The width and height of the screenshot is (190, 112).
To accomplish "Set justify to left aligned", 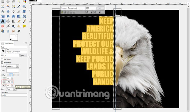I will click(8, 75).
